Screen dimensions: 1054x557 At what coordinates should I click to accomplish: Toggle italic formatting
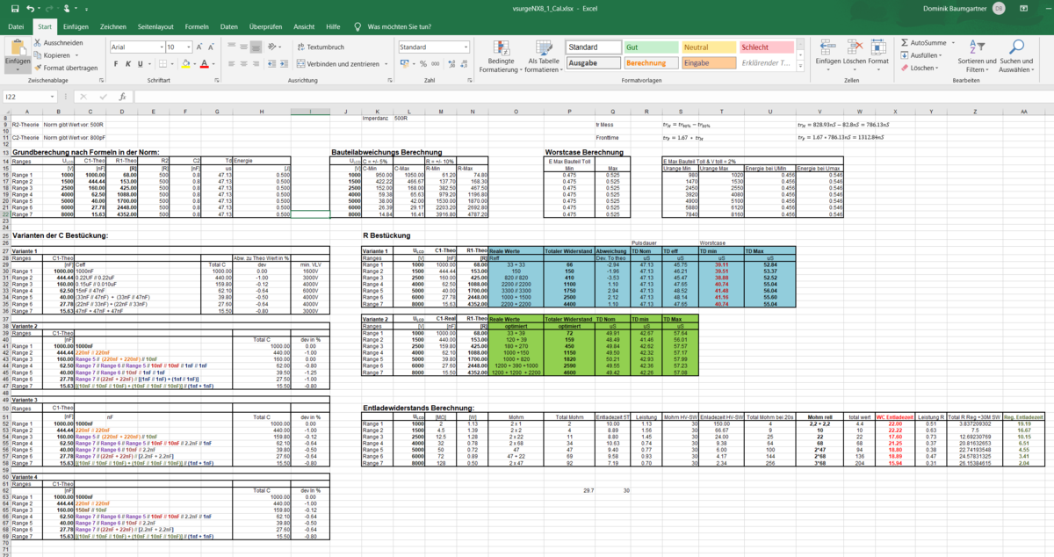tap(126, 63)
